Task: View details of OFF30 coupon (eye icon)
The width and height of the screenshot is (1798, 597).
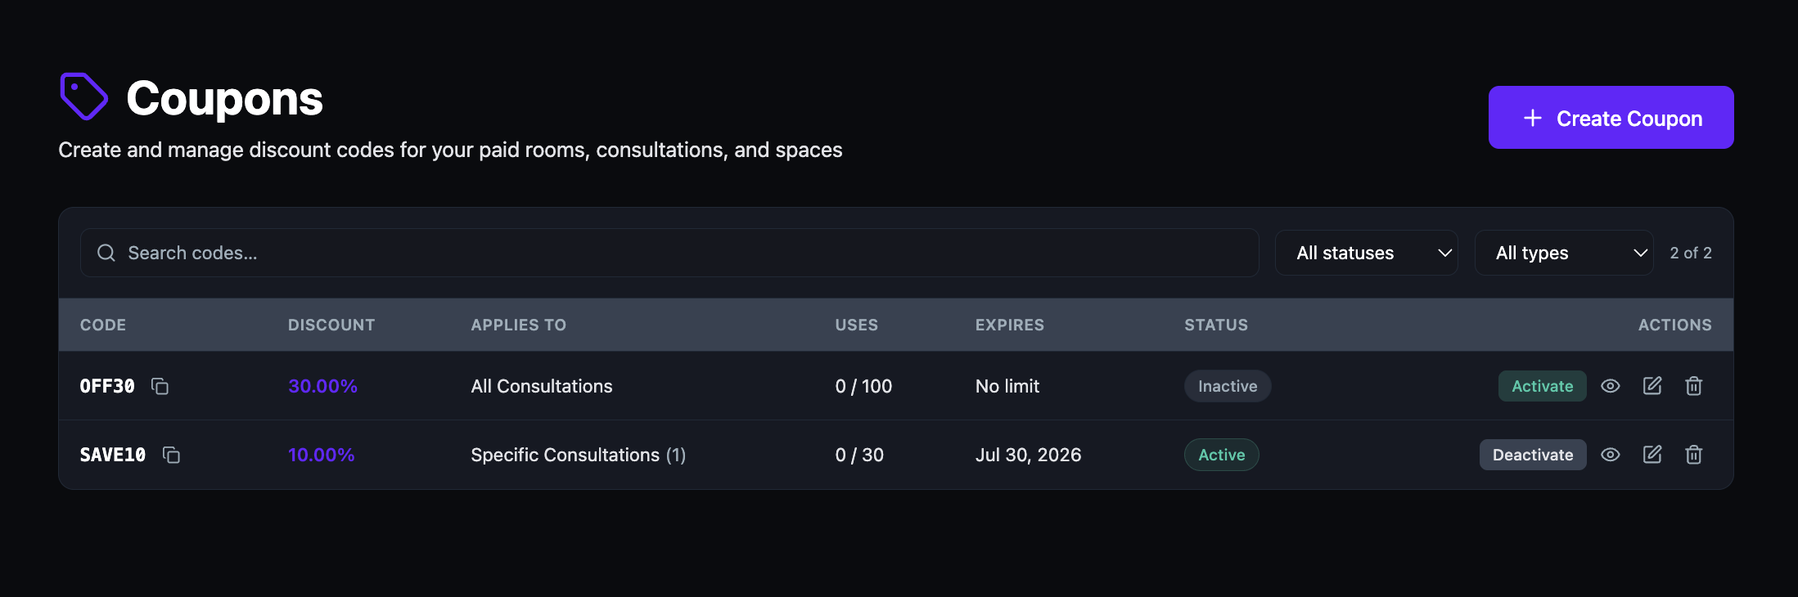Action: click(x=1611, y=386)
